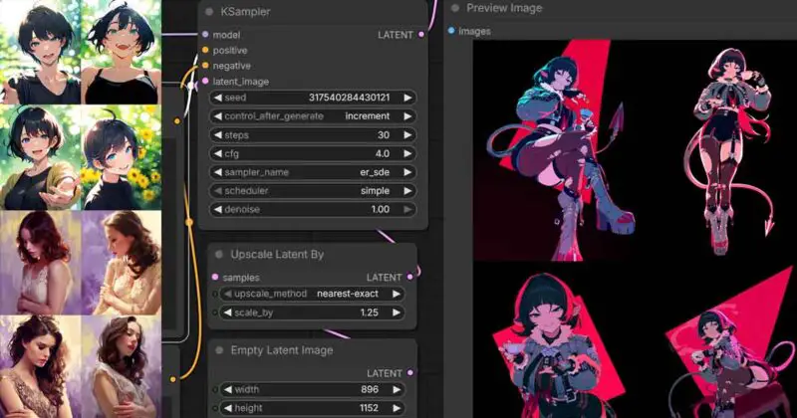This screenshot has width=797, height=418.
Task: Select next sampler_name after er_sde
Action: tap(407, 172)
